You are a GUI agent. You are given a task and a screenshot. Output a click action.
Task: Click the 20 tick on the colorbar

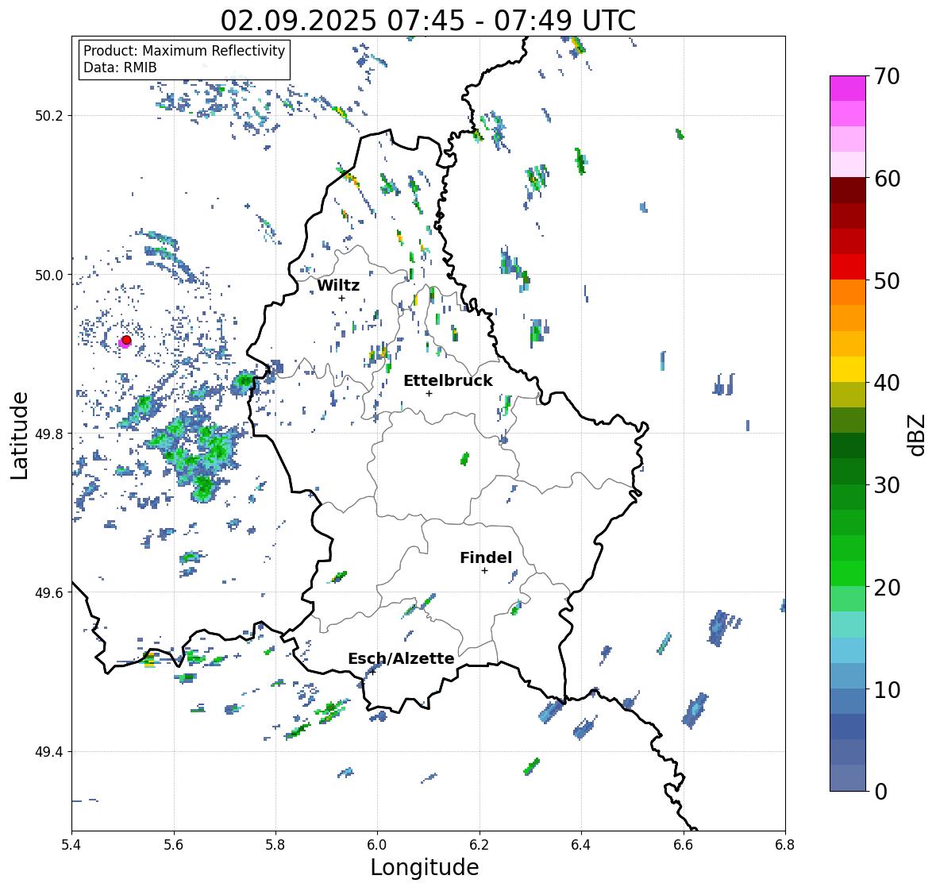point(887,588)
